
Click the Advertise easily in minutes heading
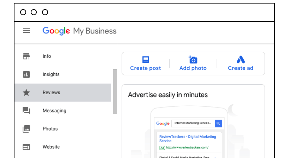168,95
